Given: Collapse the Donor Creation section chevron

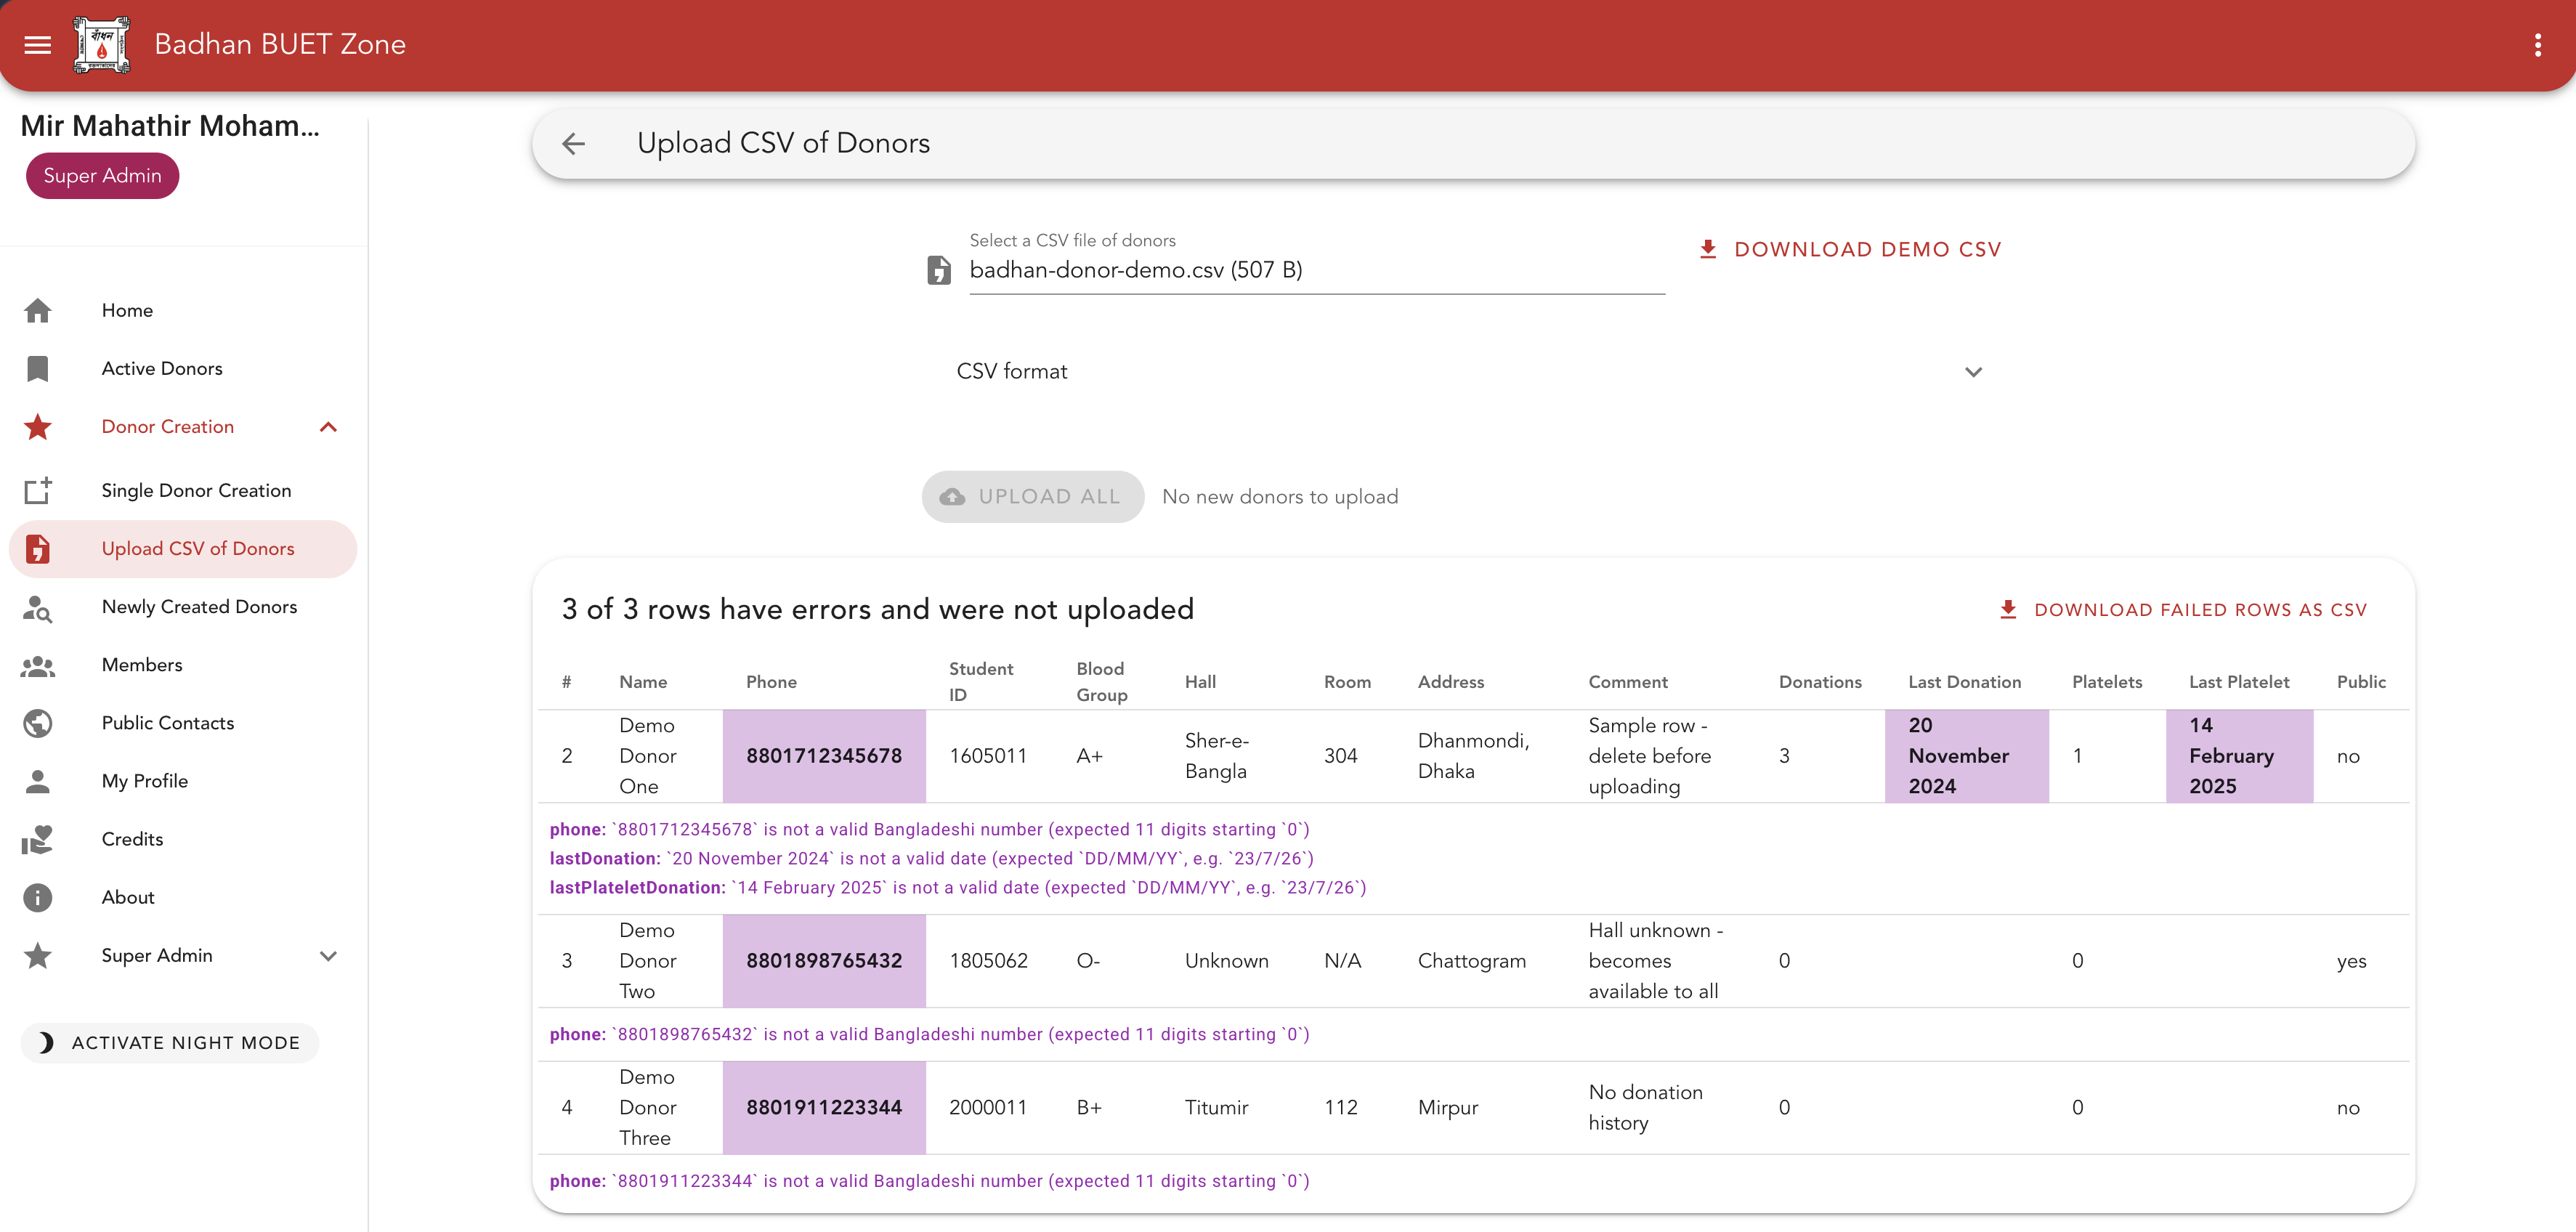Looking at the screenshot, I should [x=328, y=427].
